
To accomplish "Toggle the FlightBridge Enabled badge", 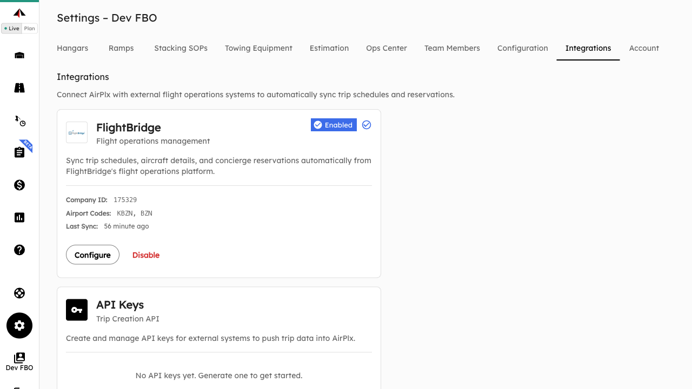I will [334, 125].
